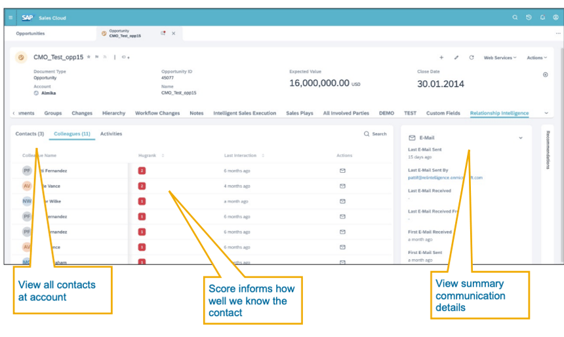Viewport: 564px width, 337px height.
Task: Select the TEST tab
Action: pyautogui.click(x=410, y=113)
